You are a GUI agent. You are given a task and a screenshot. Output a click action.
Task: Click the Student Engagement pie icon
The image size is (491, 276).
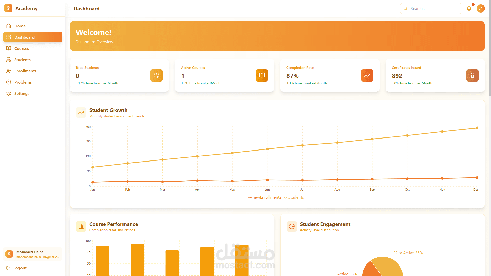click(292, 226)
